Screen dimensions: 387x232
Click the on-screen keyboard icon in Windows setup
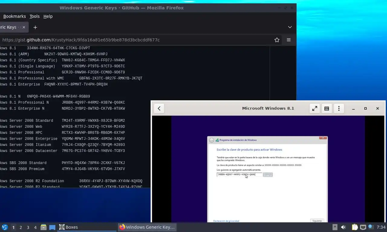pos(268,175)
